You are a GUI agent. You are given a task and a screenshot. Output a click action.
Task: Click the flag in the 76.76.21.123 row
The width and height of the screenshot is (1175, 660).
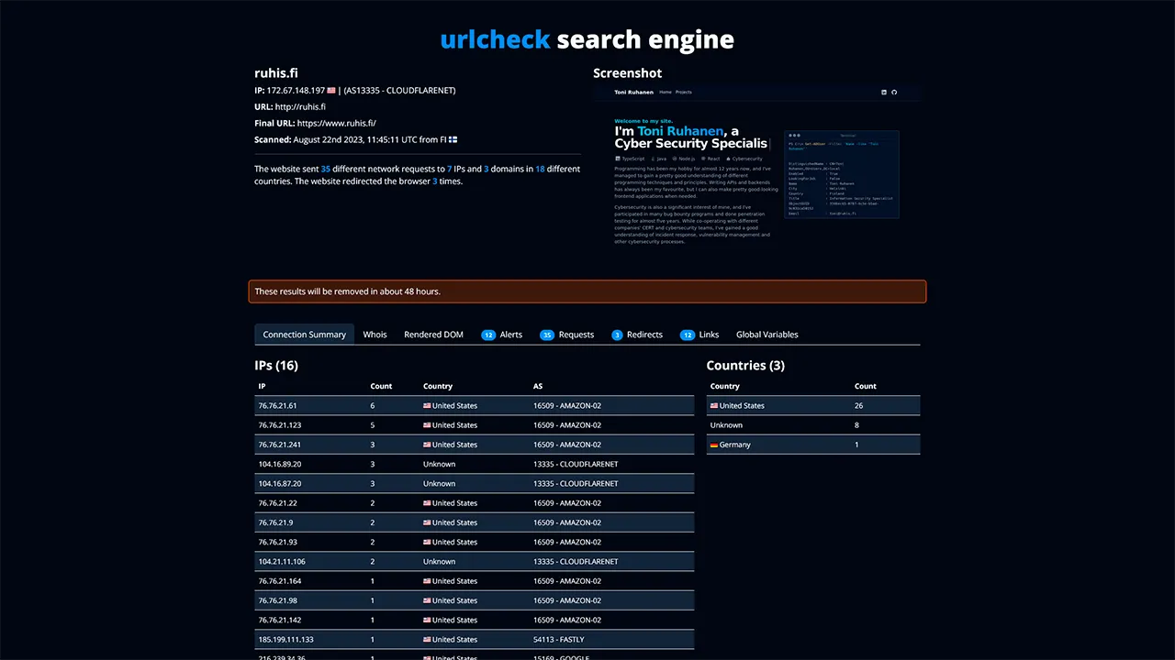click(x=427, y=425)
